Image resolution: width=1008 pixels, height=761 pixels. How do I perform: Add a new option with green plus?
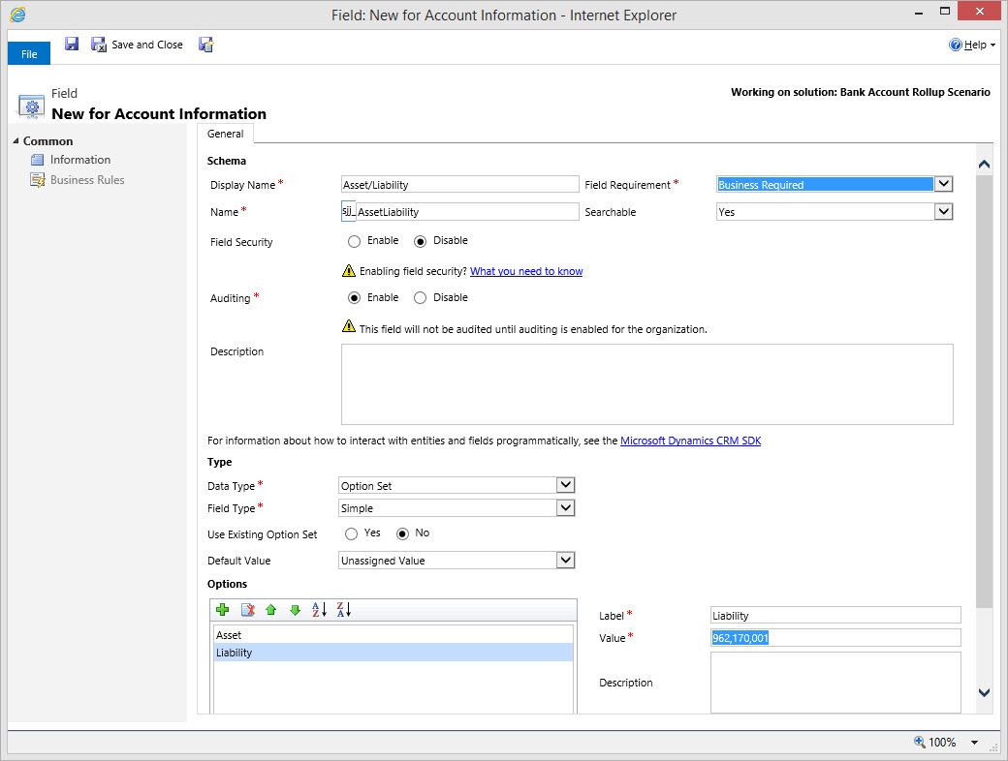point(222,610)
